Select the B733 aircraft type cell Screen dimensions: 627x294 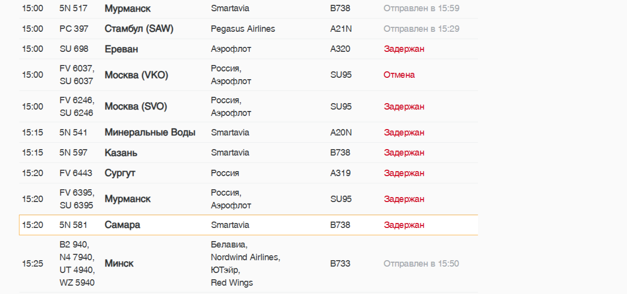click(340, 264)
